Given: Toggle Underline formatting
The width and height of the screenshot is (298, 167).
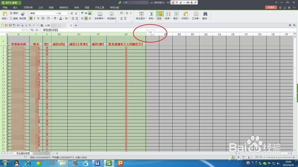Looking at the screenshot, I should (x=38, y=18).
